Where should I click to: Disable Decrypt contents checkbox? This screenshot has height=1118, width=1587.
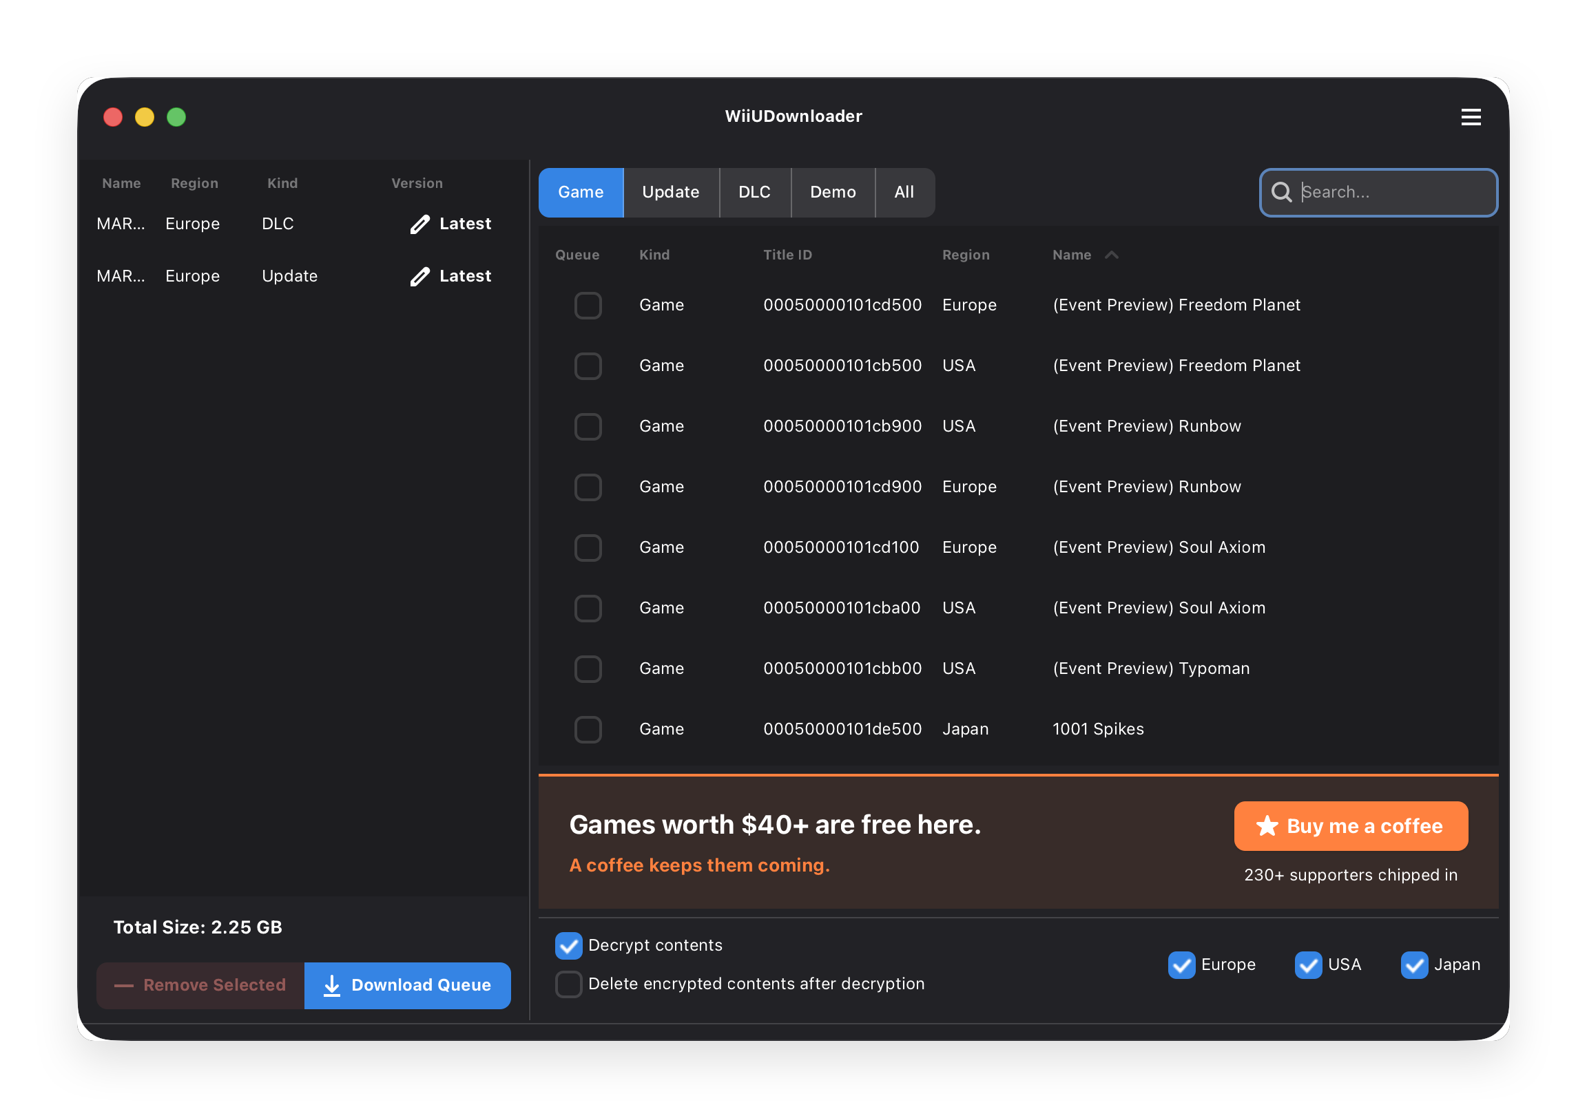[x=568, y=946]
